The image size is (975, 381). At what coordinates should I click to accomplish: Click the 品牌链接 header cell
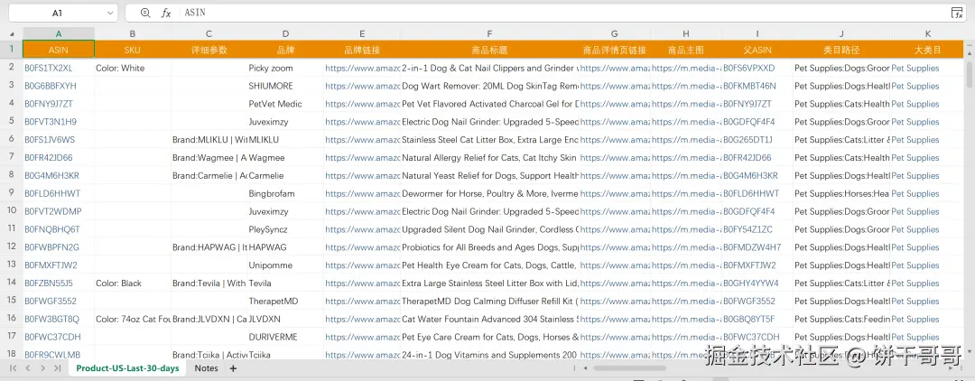coord(362,50)
